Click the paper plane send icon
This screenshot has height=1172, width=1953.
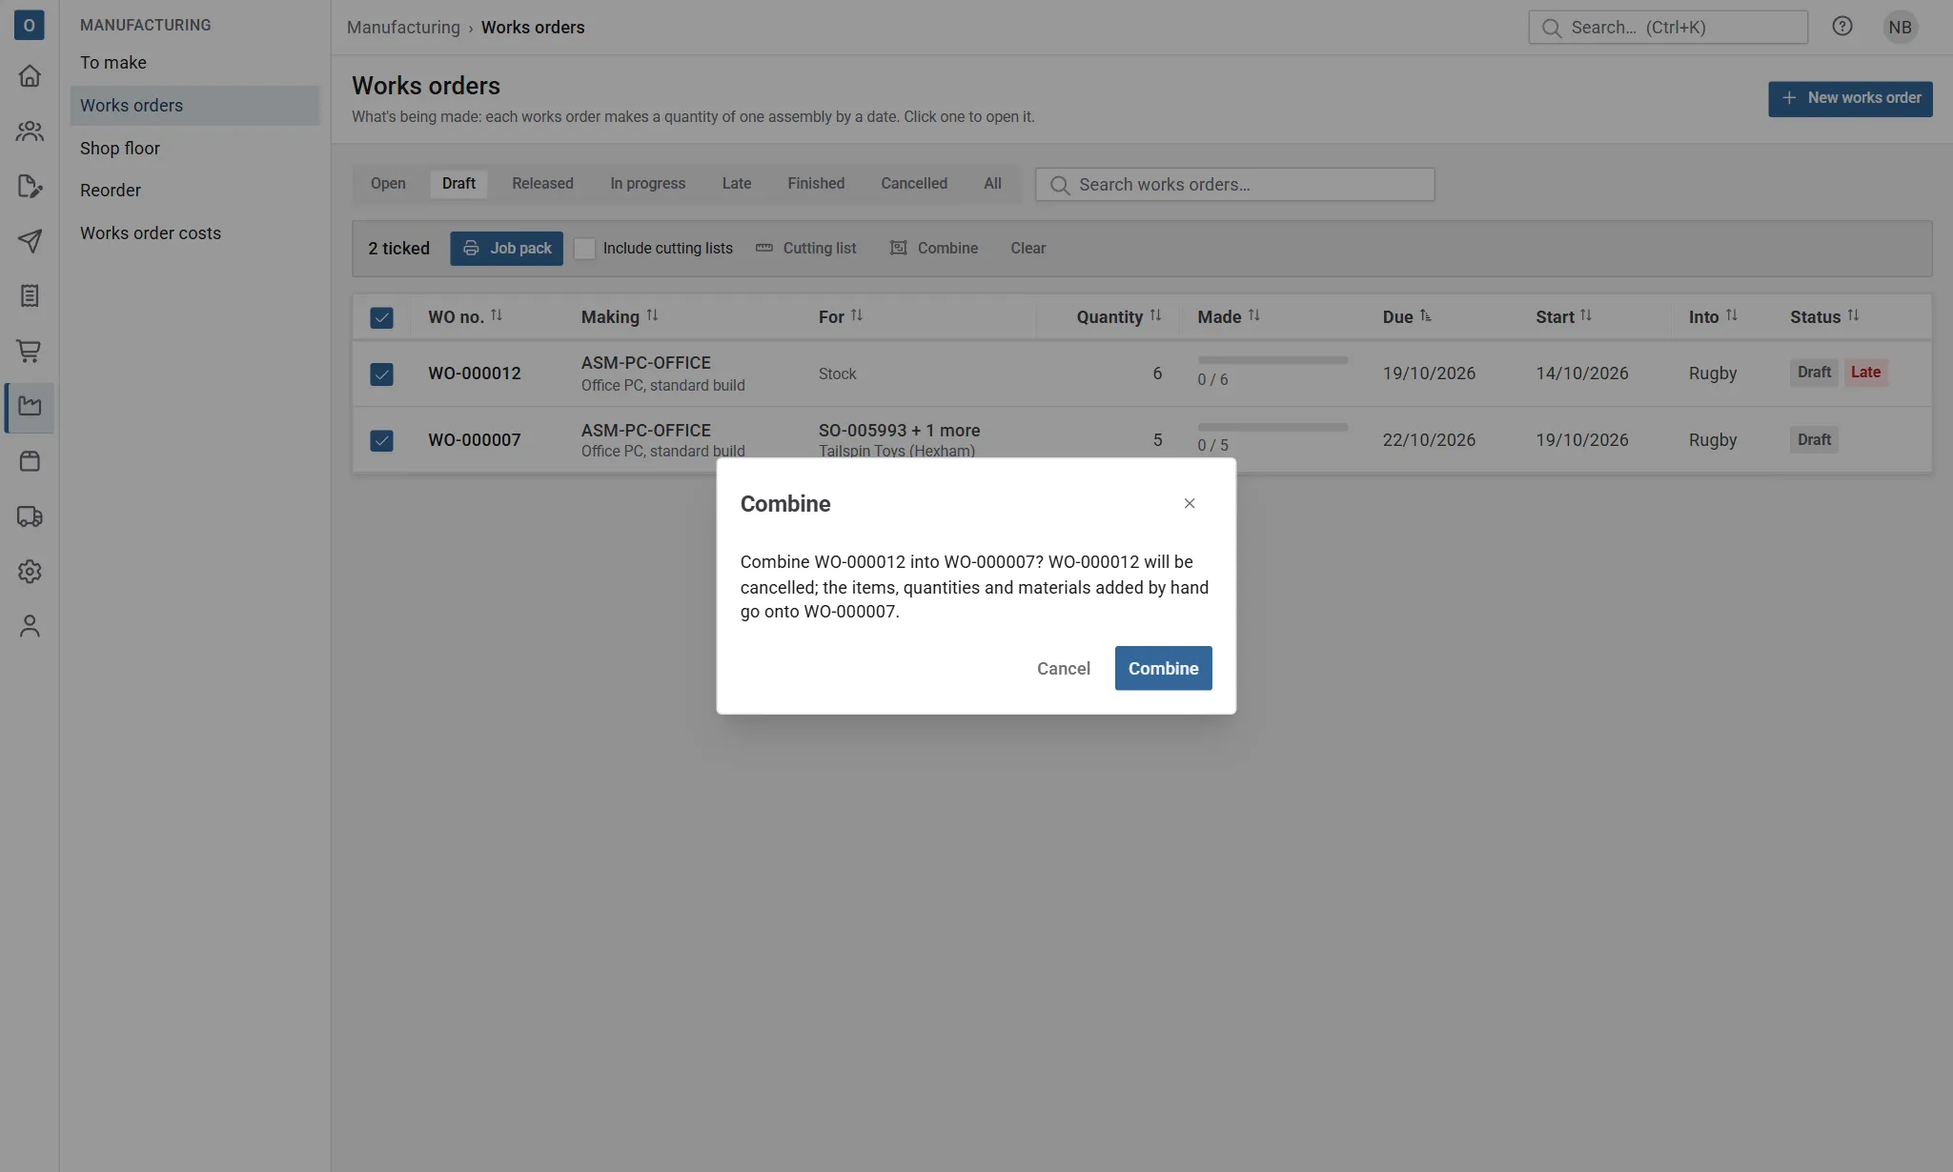click(30, 241)
